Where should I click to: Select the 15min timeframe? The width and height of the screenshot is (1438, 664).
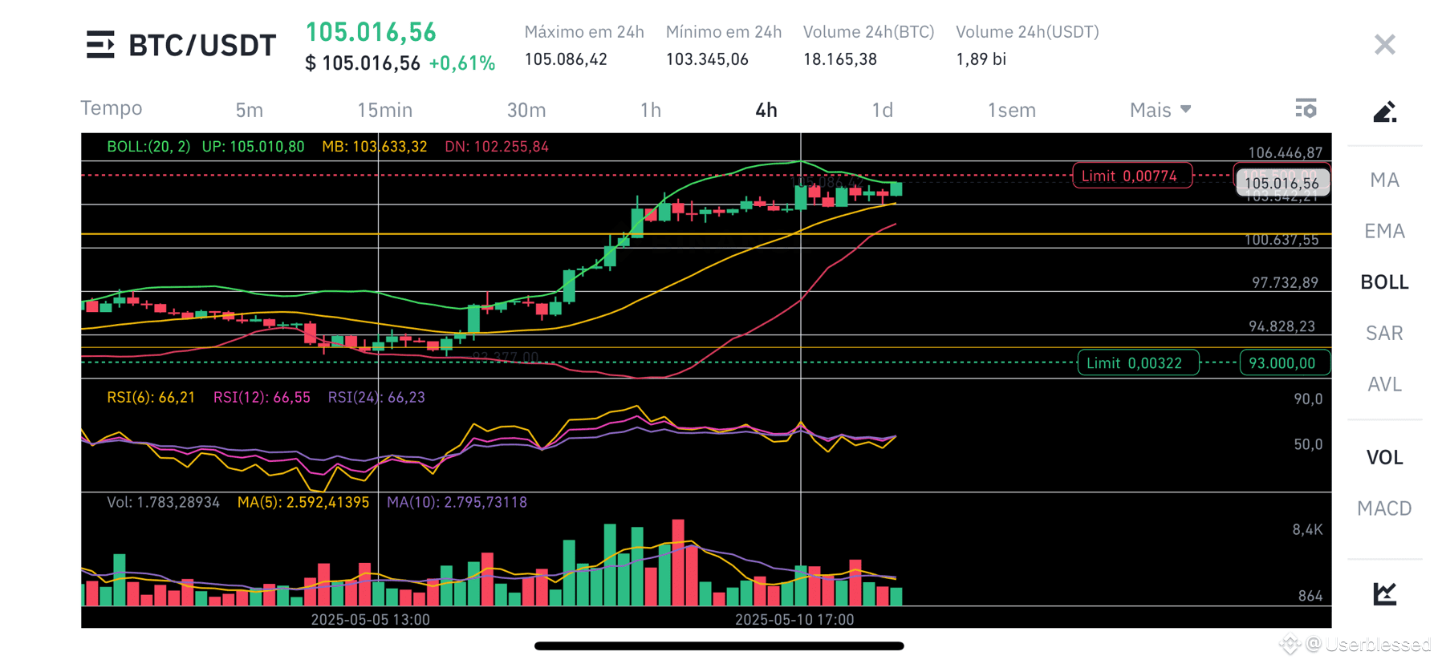tap(384, 110)
